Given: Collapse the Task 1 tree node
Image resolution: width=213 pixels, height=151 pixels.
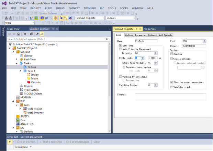Looking at the screenshot, I should [x=20, y=71].
